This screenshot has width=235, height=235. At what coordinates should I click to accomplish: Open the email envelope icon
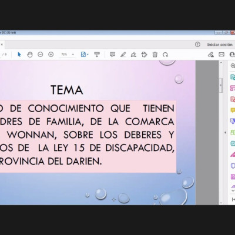[221, 55]
